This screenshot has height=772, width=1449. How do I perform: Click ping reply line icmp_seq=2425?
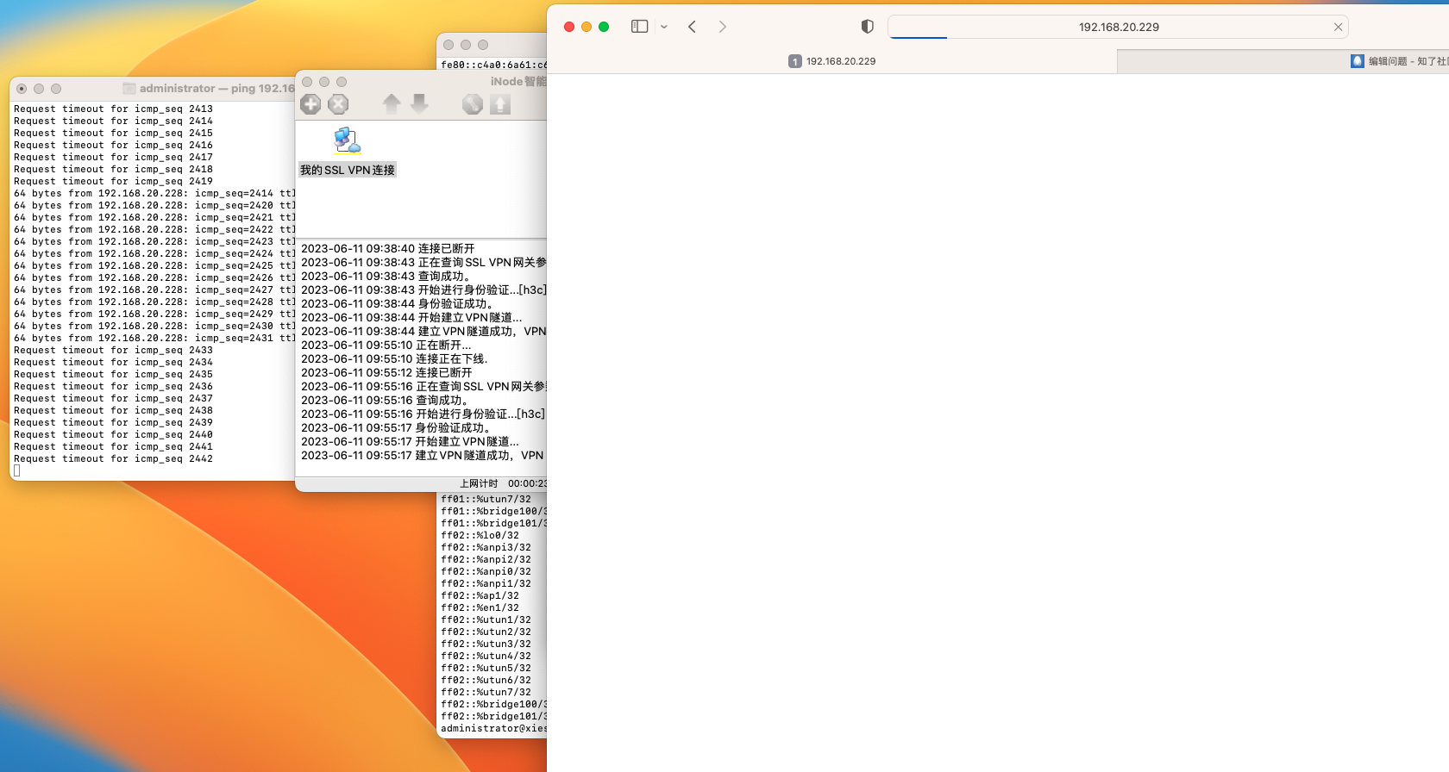154,265
